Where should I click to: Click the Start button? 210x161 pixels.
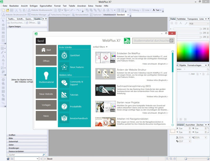[x=46, y=50]
